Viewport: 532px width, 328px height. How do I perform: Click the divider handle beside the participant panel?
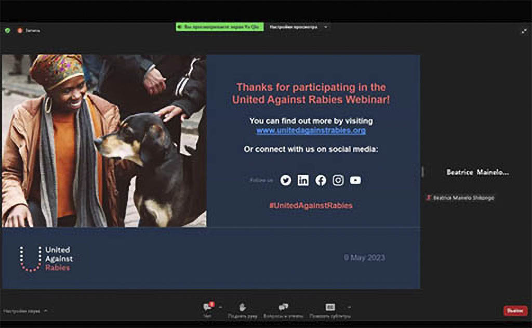pos(422,171)
